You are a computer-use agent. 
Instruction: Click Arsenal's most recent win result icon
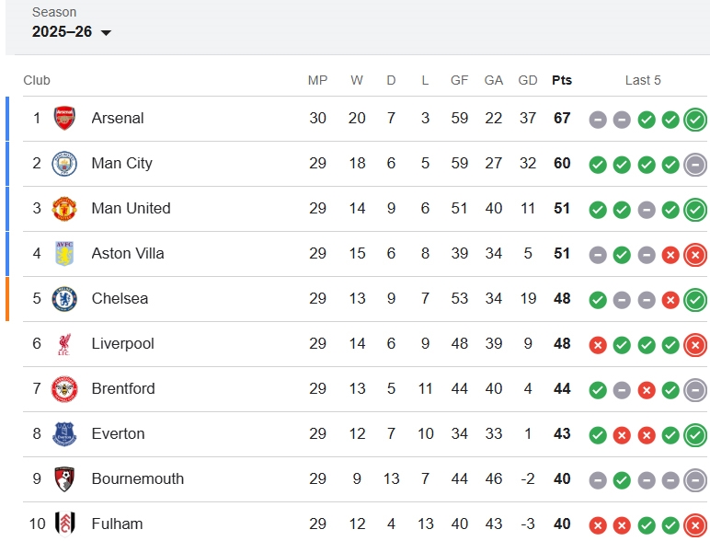coord(695,119)
